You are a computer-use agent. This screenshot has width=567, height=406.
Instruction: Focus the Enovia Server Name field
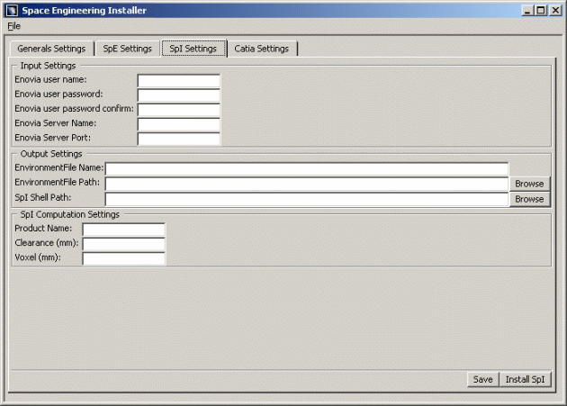(178, 123)
